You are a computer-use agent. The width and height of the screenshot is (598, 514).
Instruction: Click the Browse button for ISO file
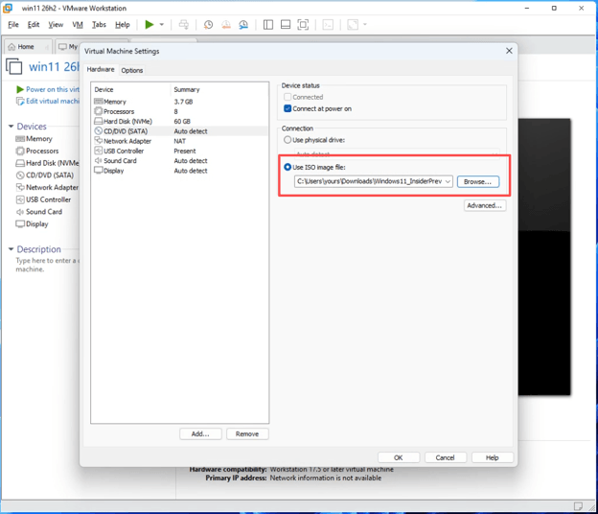click(x=478, y=182)
